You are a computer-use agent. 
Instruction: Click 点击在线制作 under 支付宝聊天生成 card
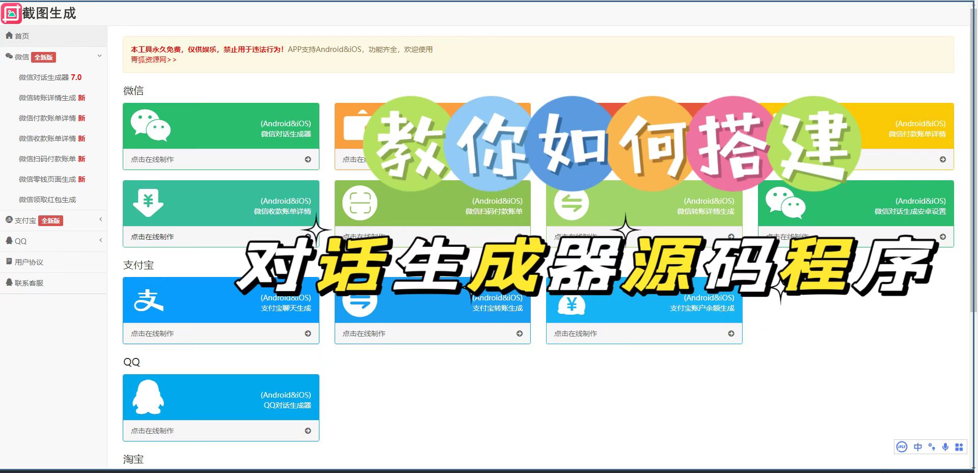152,333
